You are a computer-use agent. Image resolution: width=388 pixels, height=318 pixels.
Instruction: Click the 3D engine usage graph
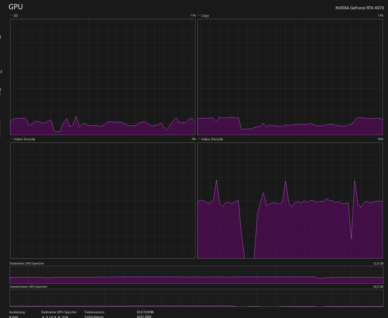pos(103,77)
